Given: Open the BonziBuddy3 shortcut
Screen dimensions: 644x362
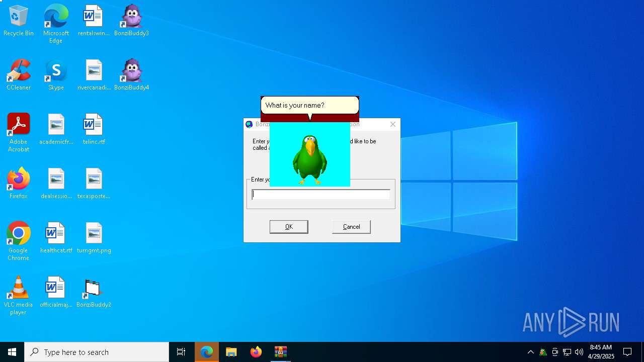Looking at the screenshot, I should (131, 21).
